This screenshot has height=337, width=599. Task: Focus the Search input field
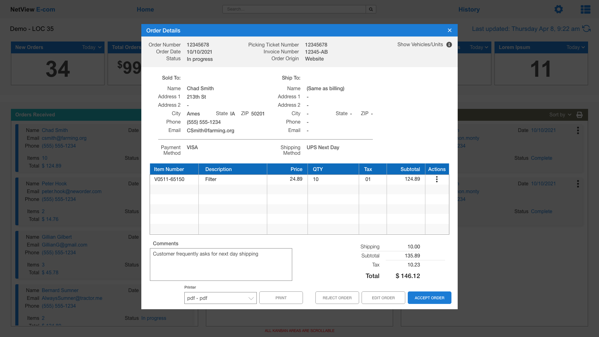point(294,9)
